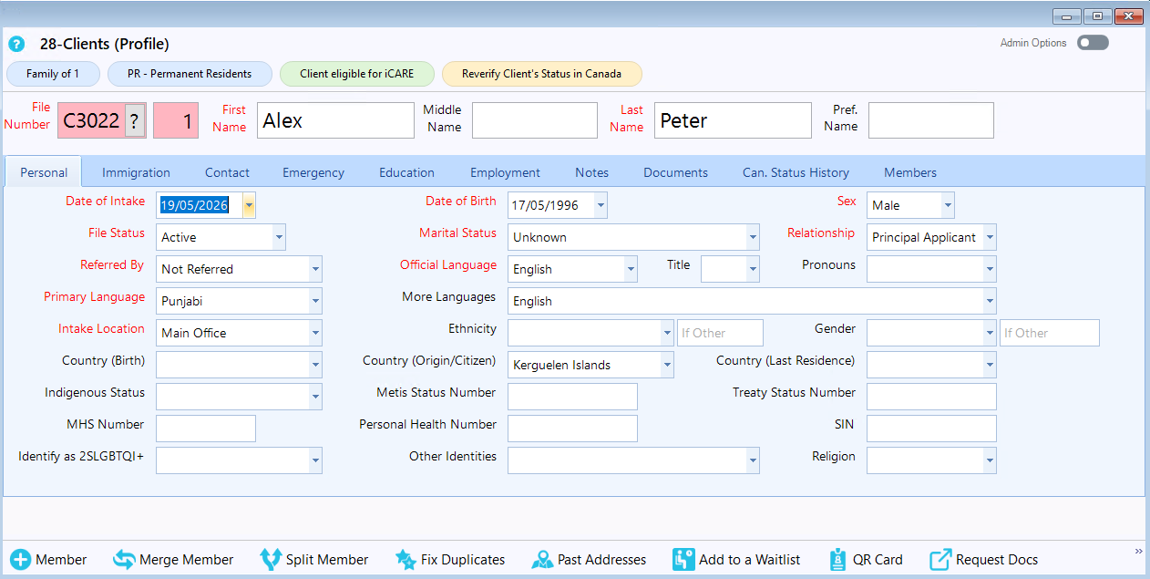Image resolution: width=1150 pixels, height=579 pixels.
Task: Switch to the Personal tab
Action: (x=44, y=172)
